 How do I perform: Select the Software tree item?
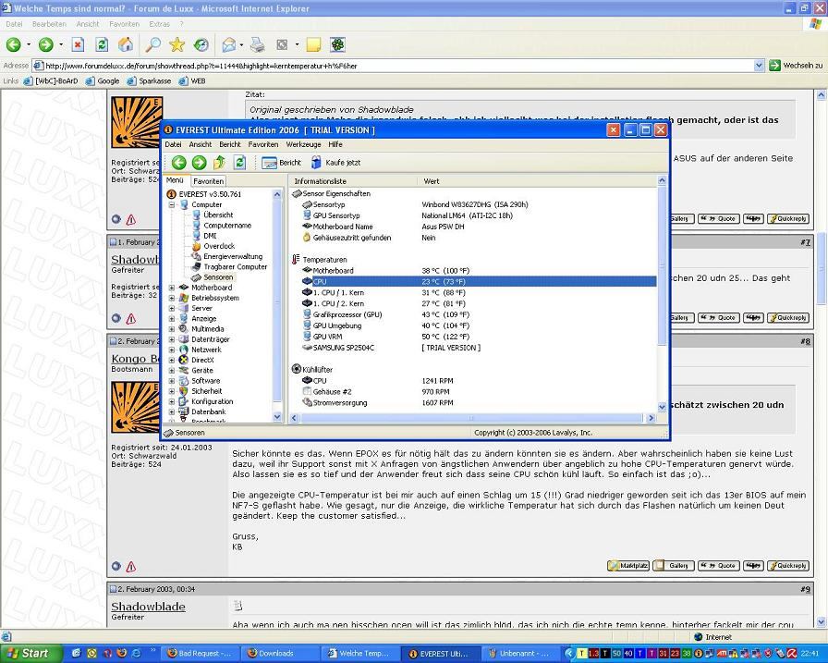coord(205,381)
